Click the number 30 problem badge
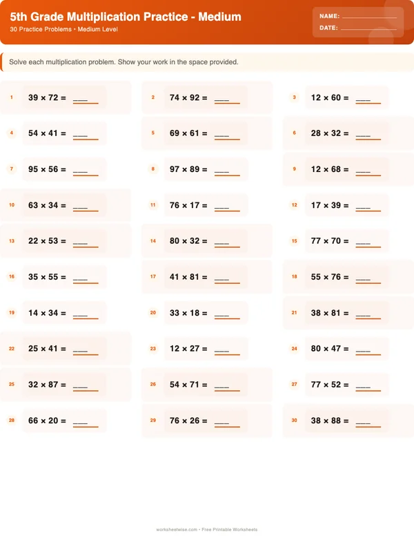The width and height of the screenshot is (414, 536). (294, 421)
